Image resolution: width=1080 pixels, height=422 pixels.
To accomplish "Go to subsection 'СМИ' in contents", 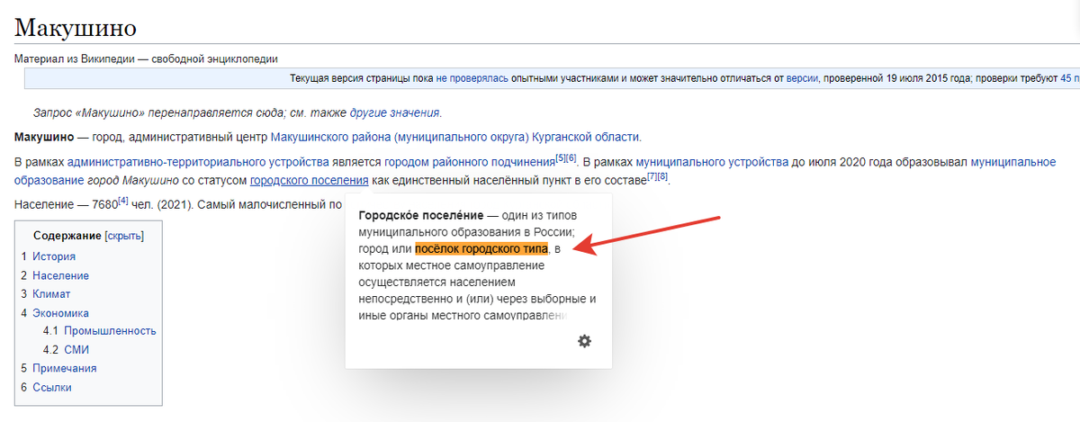I will tap(76, 350).
